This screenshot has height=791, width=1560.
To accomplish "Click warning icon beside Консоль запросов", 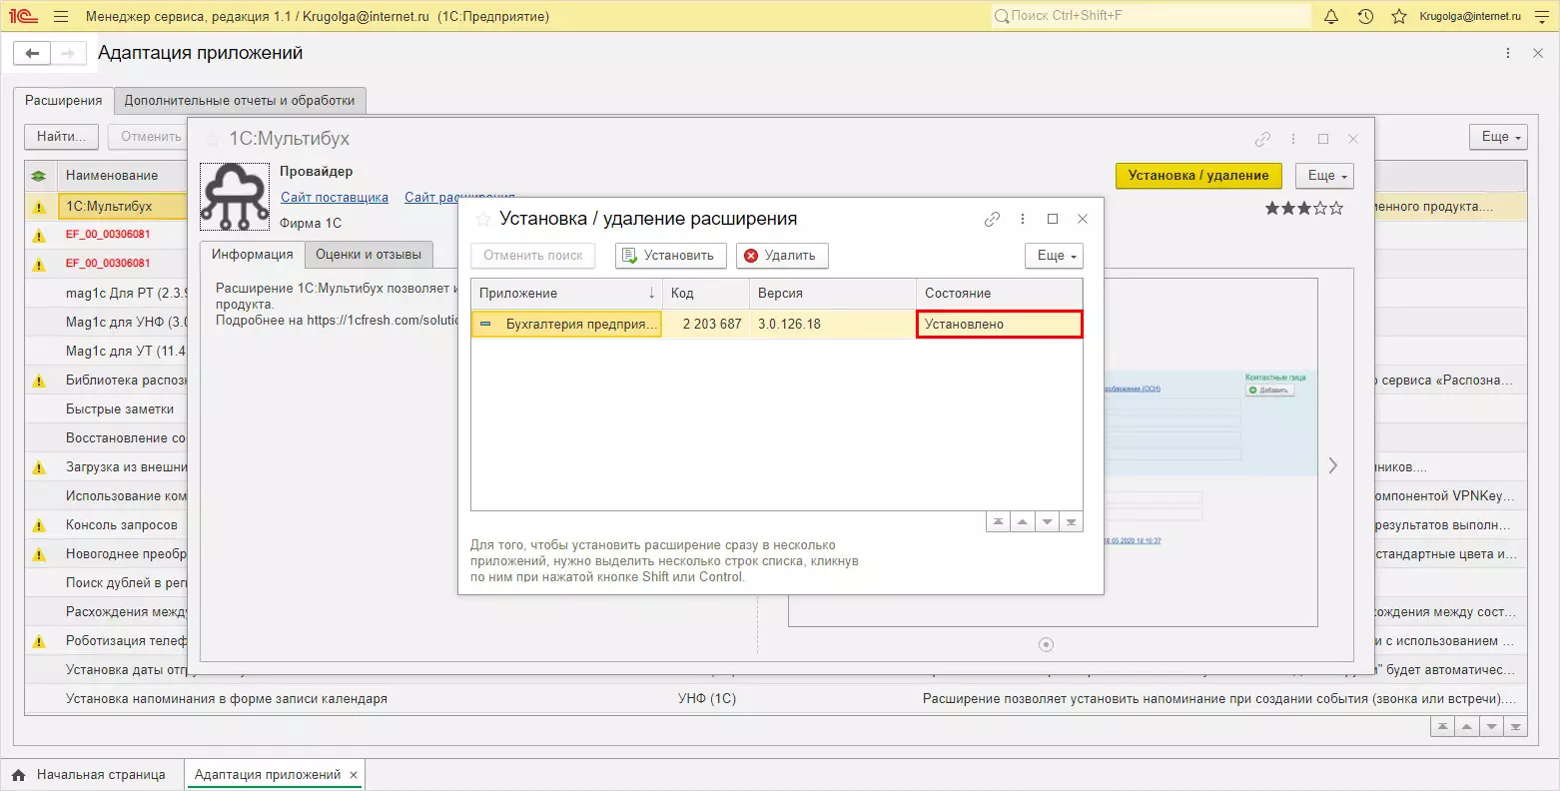I will [x=39, y=525].
